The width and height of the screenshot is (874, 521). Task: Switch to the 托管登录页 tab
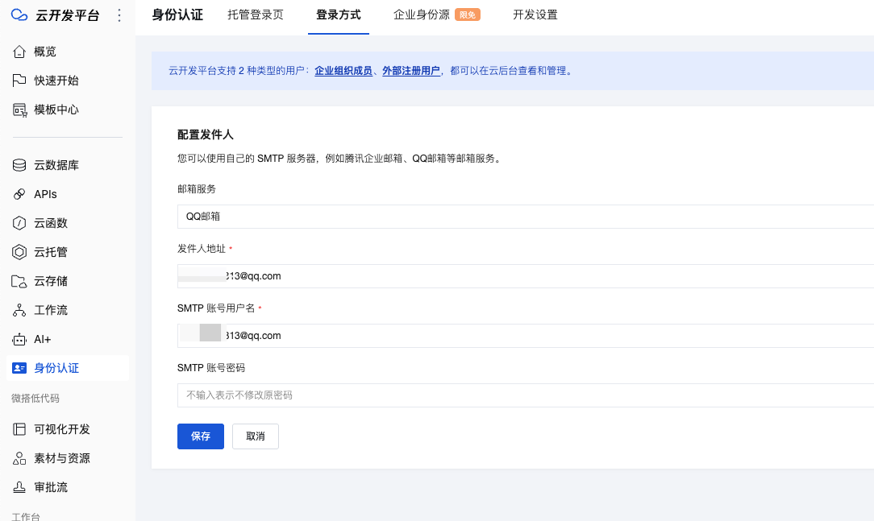click(256, 14)
